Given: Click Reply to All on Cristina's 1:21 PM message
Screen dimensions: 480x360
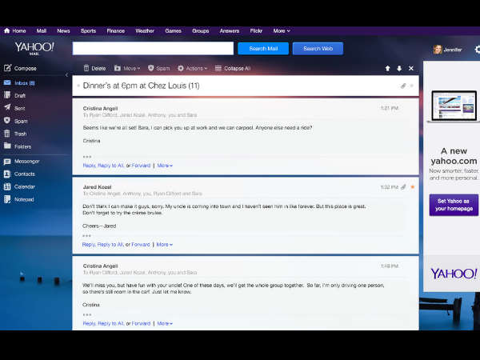Looking at the screenshot, I should coord(110,166).
